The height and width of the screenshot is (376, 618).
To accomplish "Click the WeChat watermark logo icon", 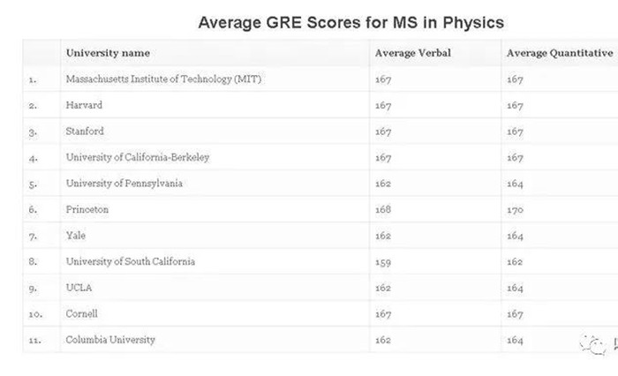I will tap(592, 345).
